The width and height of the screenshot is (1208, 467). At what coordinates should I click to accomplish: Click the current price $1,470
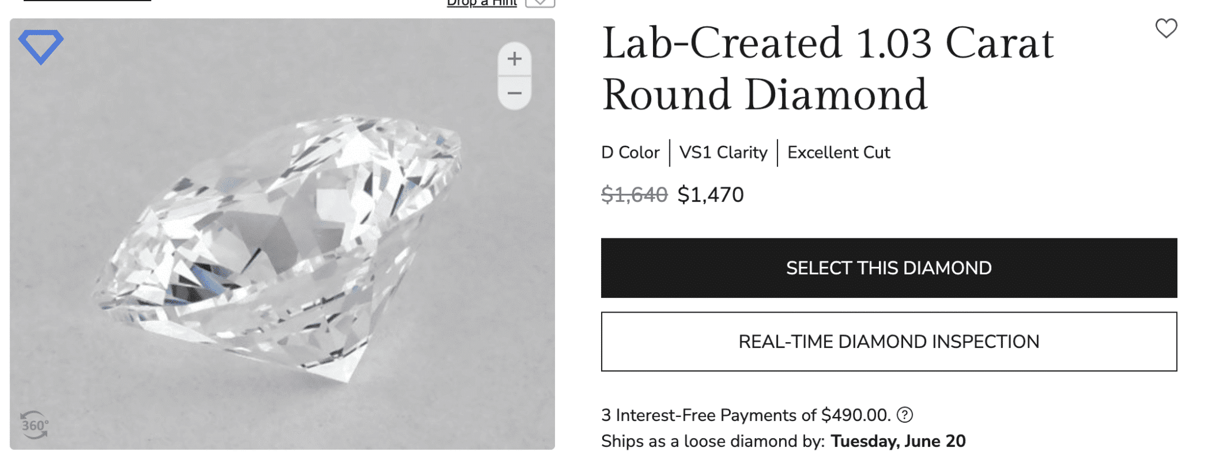(710, 195)
